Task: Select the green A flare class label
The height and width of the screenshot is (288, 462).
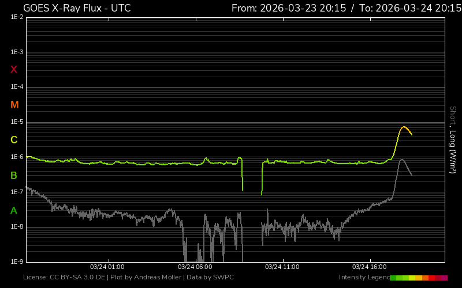Action: [x=14, y=211]
